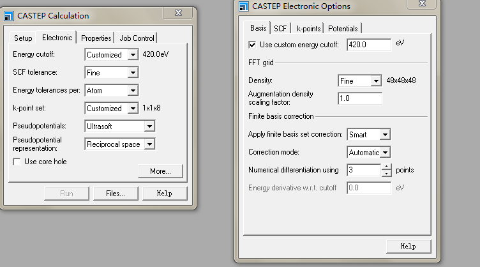Close the CASTEP Calculation dialog
This screenshot has width=480, height=267.
[178, 13]
